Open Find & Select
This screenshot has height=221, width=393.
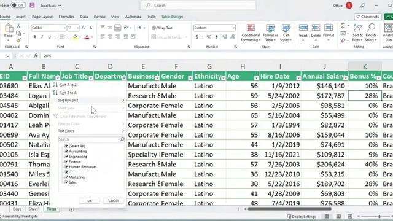click(x=371, y=33)
